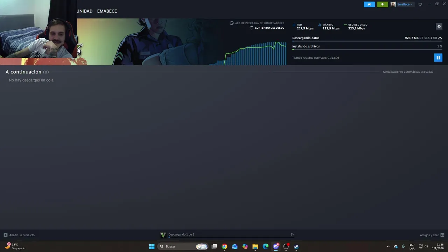This screenshot has height=252, width=448.
Task: Click Actualizaciones automáticas activadas link
Action: pyautogui.click(x=408, y=72)
